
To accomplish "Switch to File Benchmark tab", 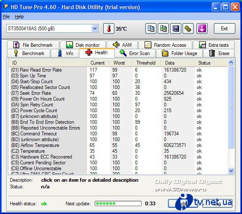I will (x=33, y=45).
